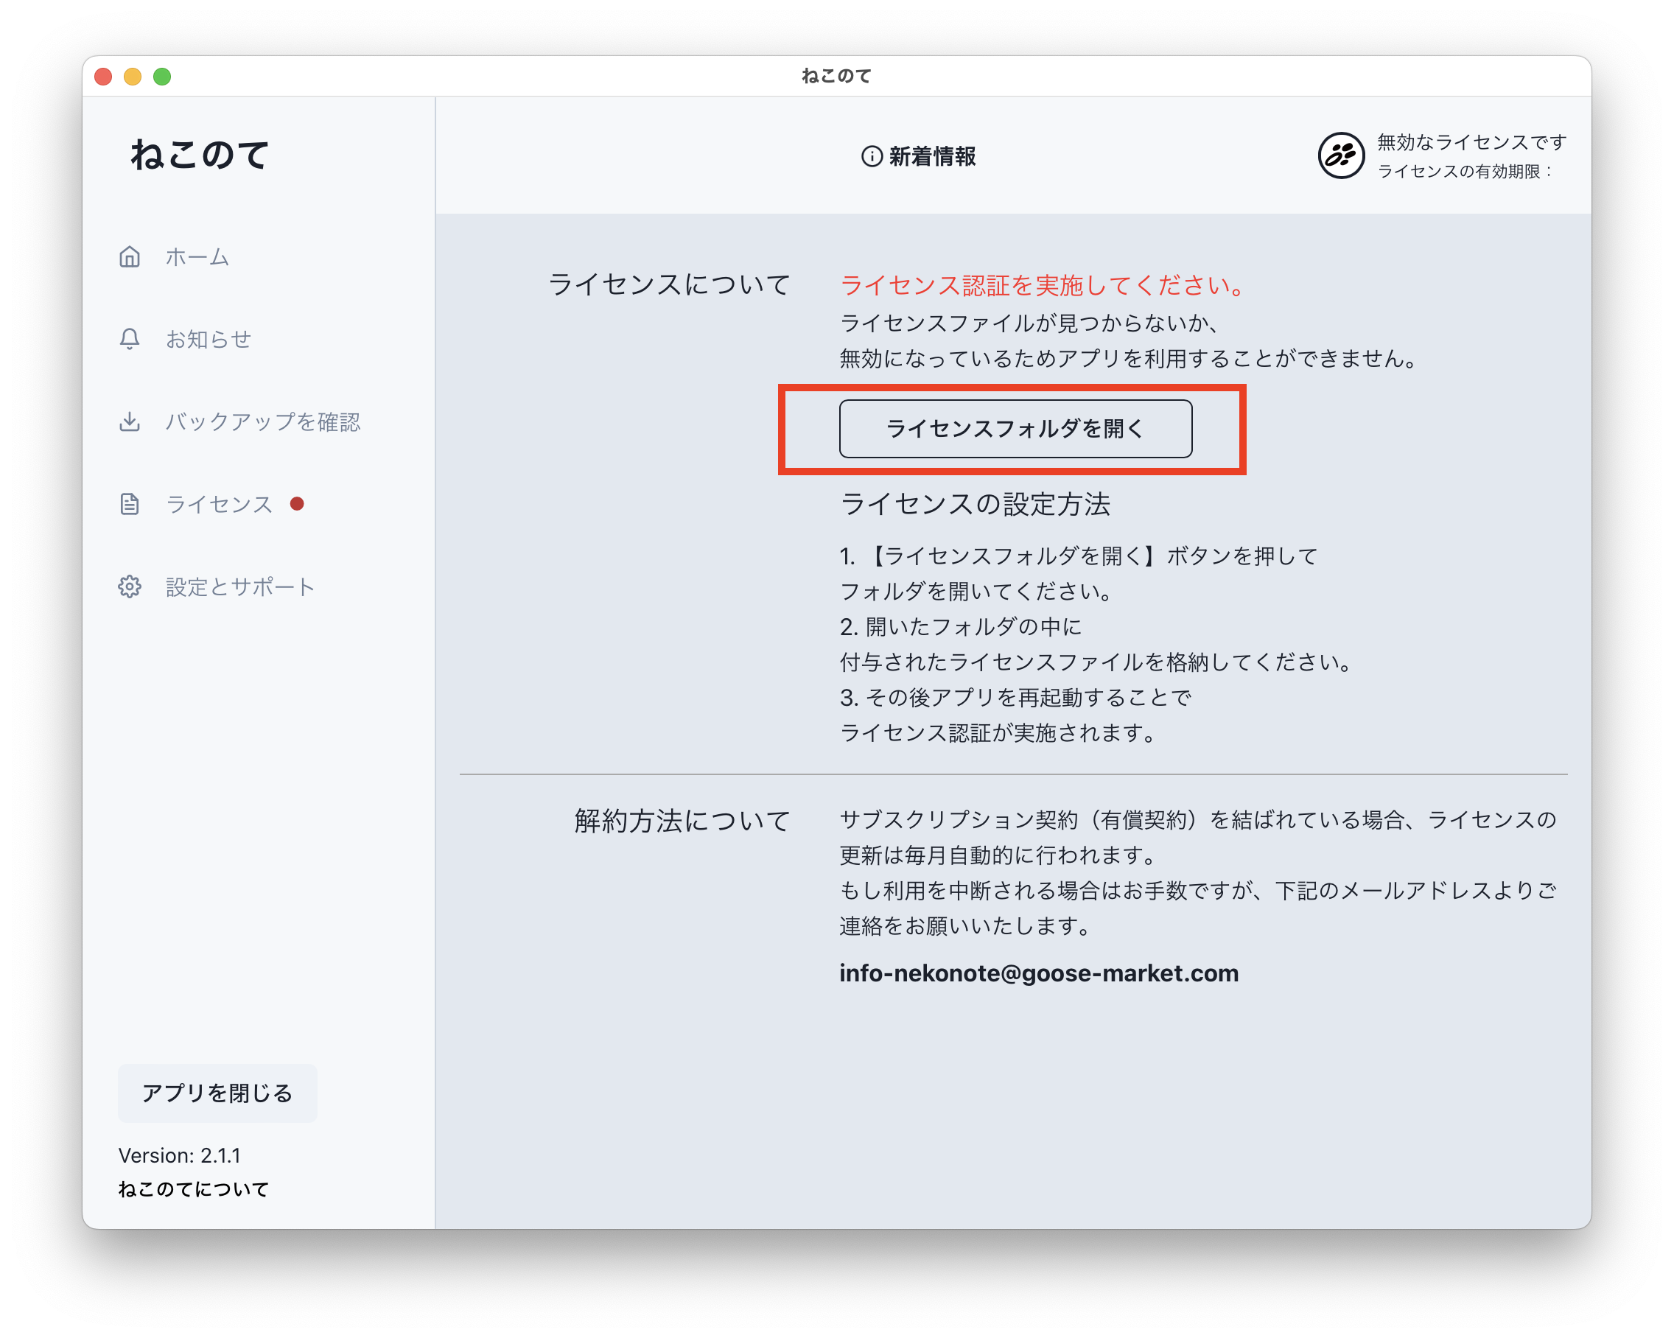Click the red ライセンス認証を実施してください warning
This screenshot has height=1338, width=1674.
1042,285
